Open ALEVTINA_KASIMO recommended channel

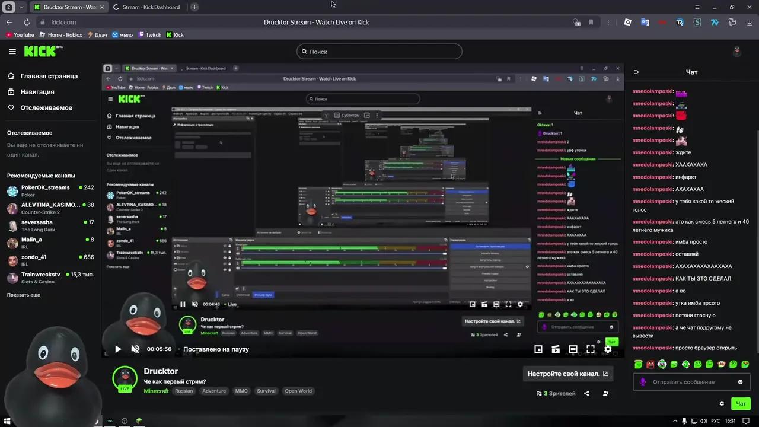50,208
